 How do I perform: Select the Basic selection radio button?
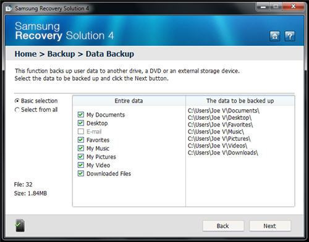[x=17, y=101]
